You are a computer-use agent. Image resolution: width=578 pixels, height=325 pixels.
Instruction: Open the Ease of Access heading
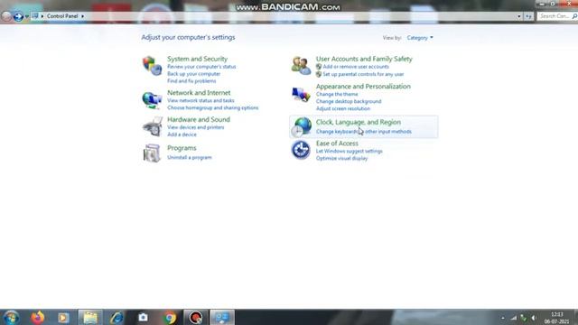coord(337,144)
